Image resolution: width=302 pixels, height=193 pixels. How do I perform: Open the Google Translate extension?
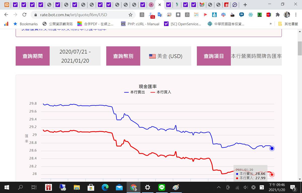[x=160, y=15]
